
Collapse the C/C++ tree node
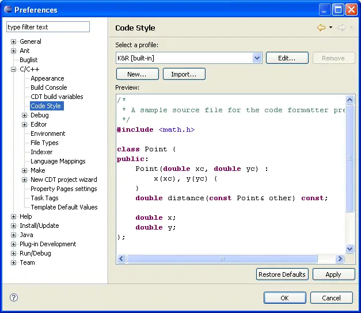coord(14,69)
